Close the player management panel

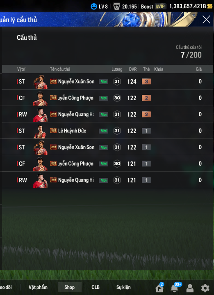point(206,19)
